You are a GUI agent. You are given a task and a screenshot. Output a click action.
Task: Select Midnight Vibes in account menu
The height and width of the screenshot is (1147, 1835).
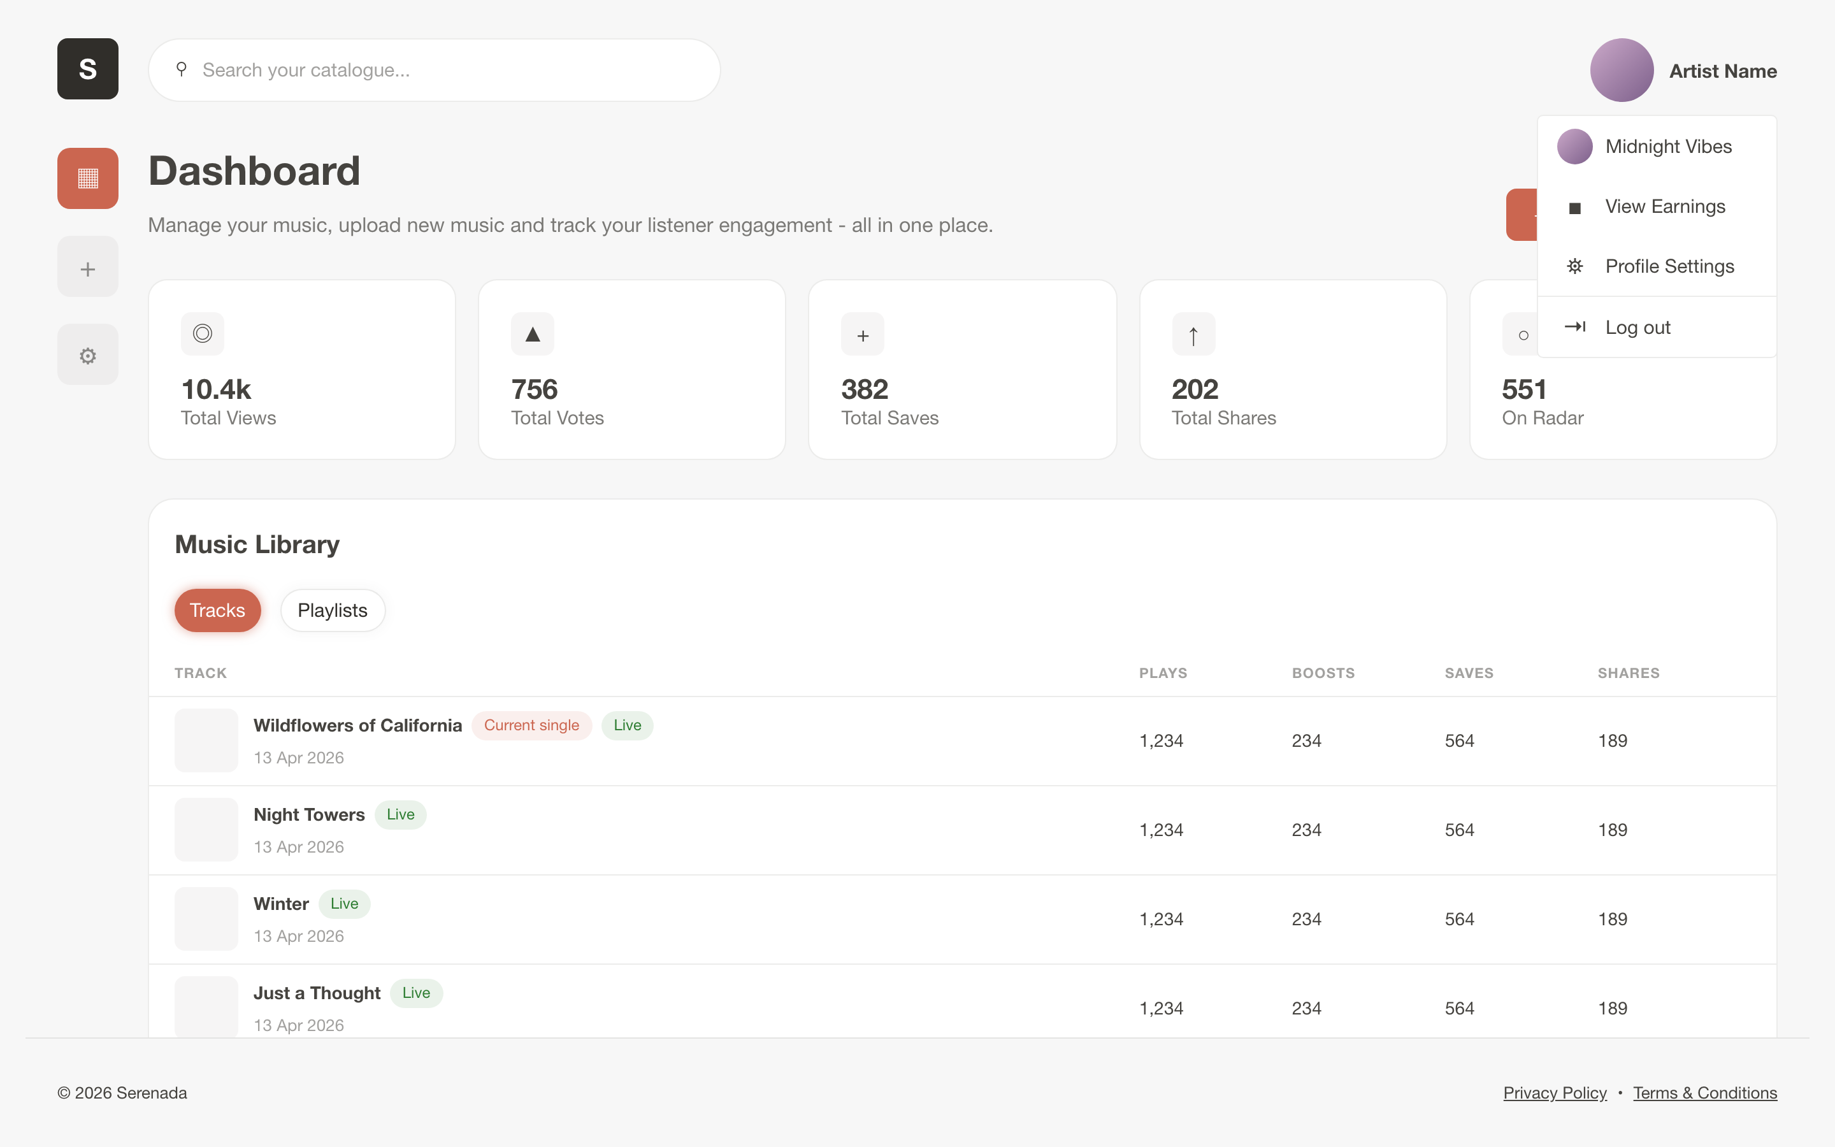(1657, 147)
